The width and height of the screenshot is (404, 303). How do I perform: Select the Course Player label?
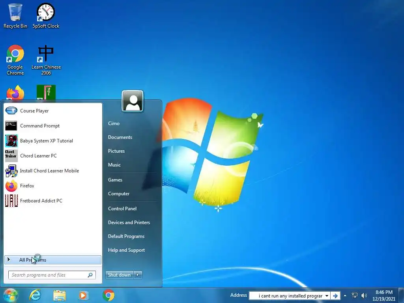[x=35, y=111]
